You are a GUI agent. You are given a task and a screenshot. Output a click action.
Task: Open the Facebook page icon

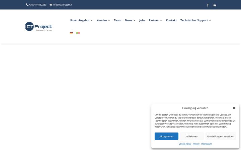click(x=208, y=5)
